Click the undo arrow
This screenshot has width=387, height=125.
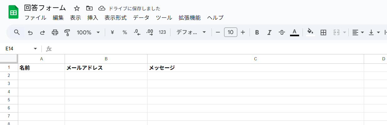pyautogui.click(x=30, y=32)
